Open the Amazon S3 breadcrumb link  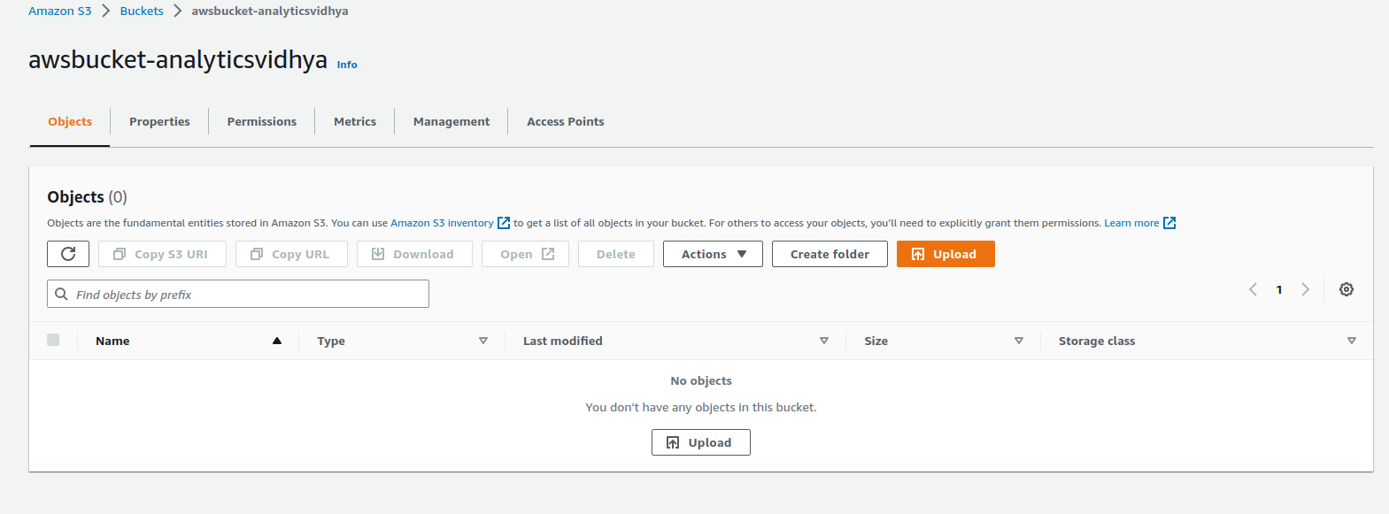click(60, 12)
